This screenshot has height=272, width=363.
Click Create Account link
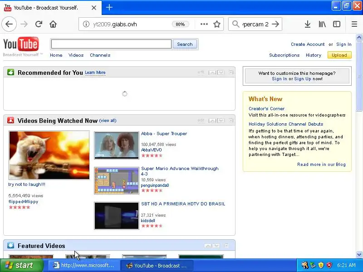coord(308,44)
